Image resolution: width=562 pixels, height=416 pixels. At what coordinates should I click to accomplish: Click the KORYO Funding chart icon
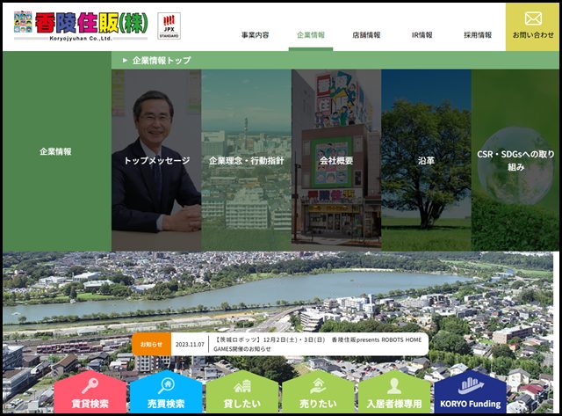click(x=471, y=386)
